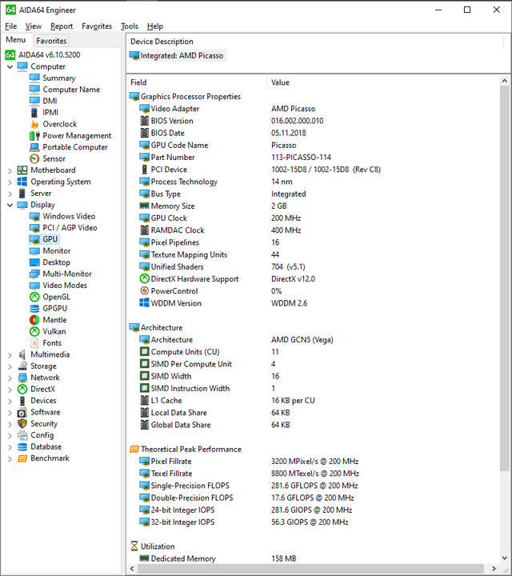Open the Report menu
Screen dimensions: 512x576
(62, 26)
